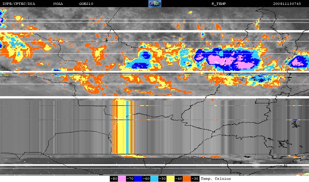Viewport: 309px width, 182px height.
Task: Click the -40 legend value
Action: pyautogui.click(x=178, y=179)
